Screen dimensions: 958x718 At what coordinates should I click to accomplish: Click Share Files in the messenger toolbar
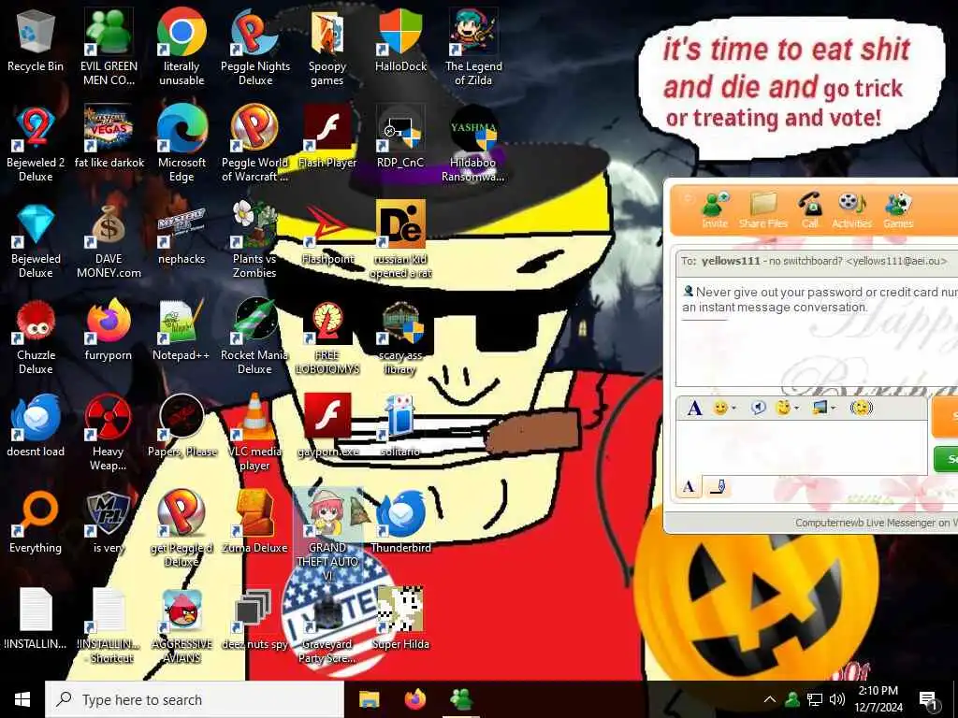point(763,210)
